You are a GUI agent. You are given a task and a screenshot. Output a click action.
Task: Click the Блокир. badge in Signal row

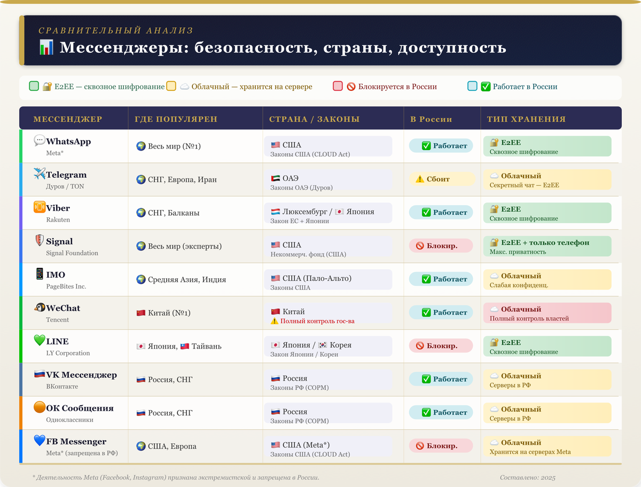(441, 246)
